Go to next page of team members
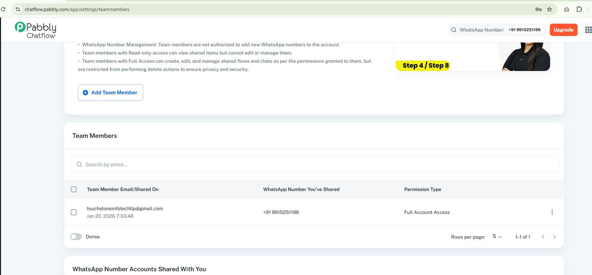 pyautogui.click(x=554, y=237)
